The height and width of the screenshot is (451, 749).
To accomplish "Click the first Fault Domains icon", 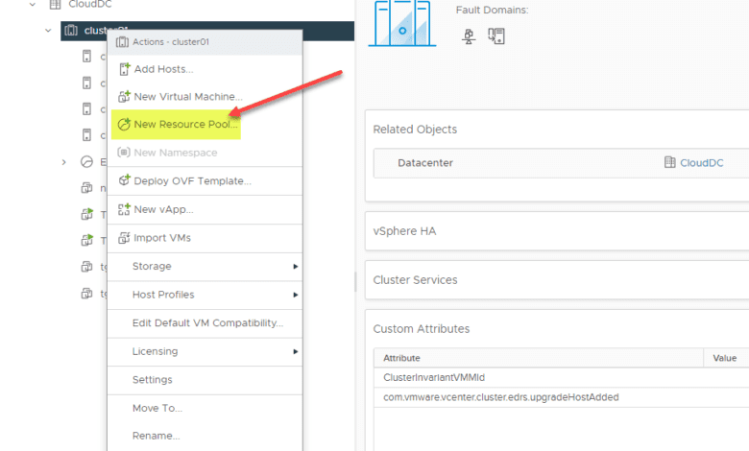I will coord(469,36).
